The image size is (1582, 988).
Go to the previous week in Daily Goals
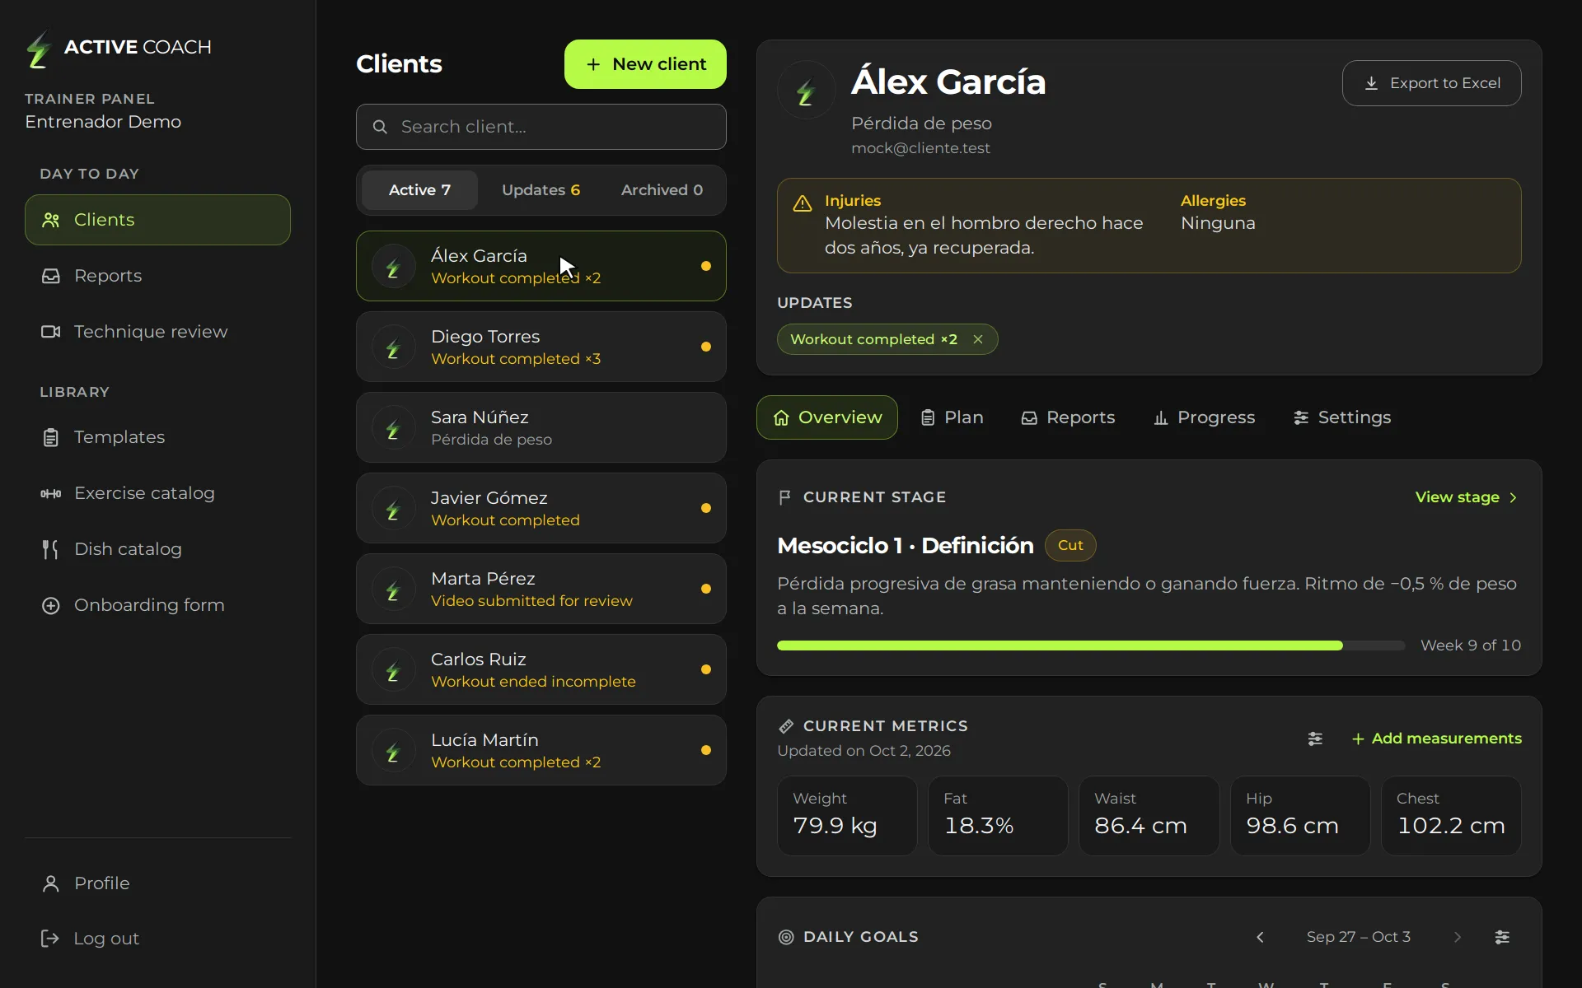[x=1260, y=937]
